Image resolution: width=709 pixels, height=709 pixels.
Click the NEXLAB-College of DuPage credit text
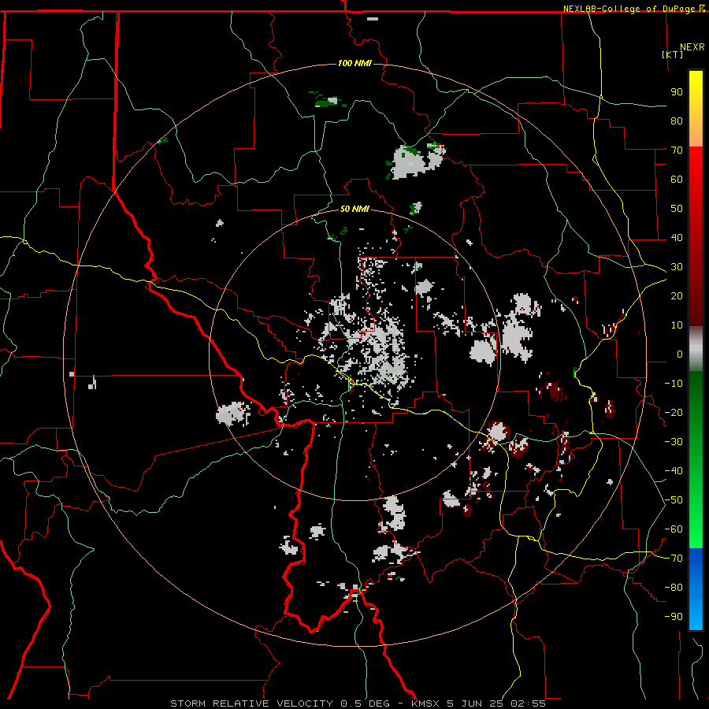pos(629,9)
